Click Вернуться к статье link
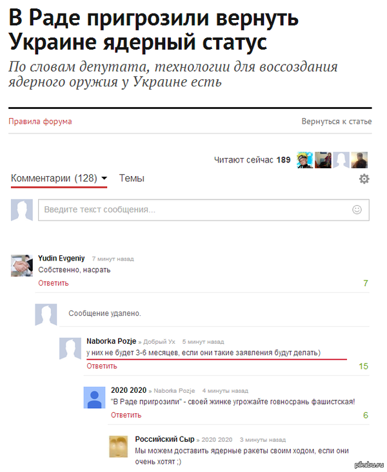 [x=337, y=121]
